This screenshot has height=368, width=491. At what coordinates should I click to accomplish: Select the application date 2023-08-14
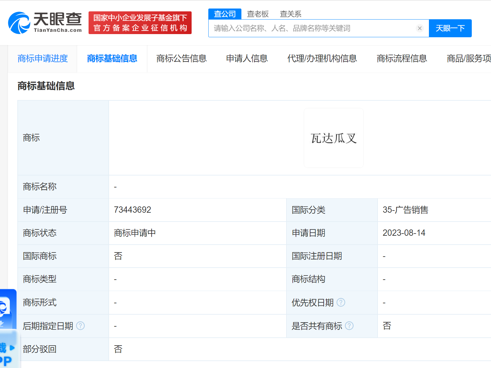coord(404,233)
